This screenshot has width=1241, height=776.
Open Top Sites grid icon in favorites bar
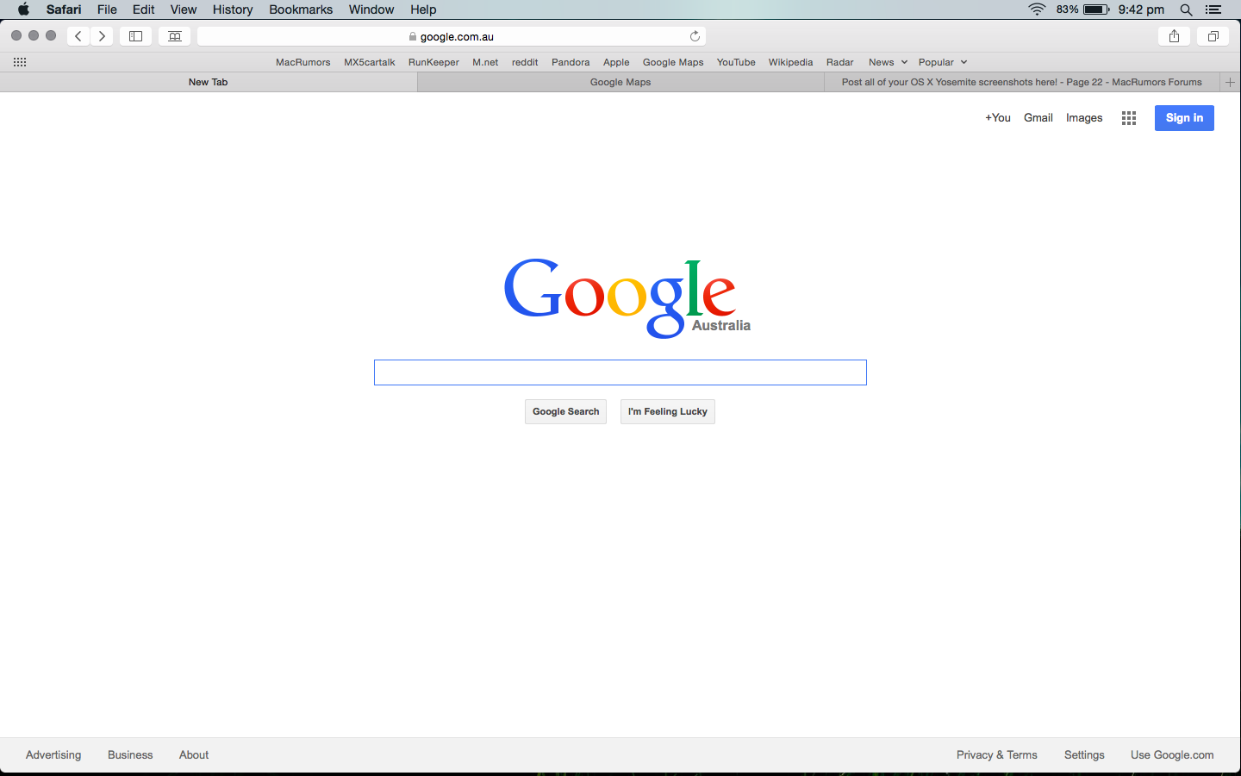[x=20, y=62]
